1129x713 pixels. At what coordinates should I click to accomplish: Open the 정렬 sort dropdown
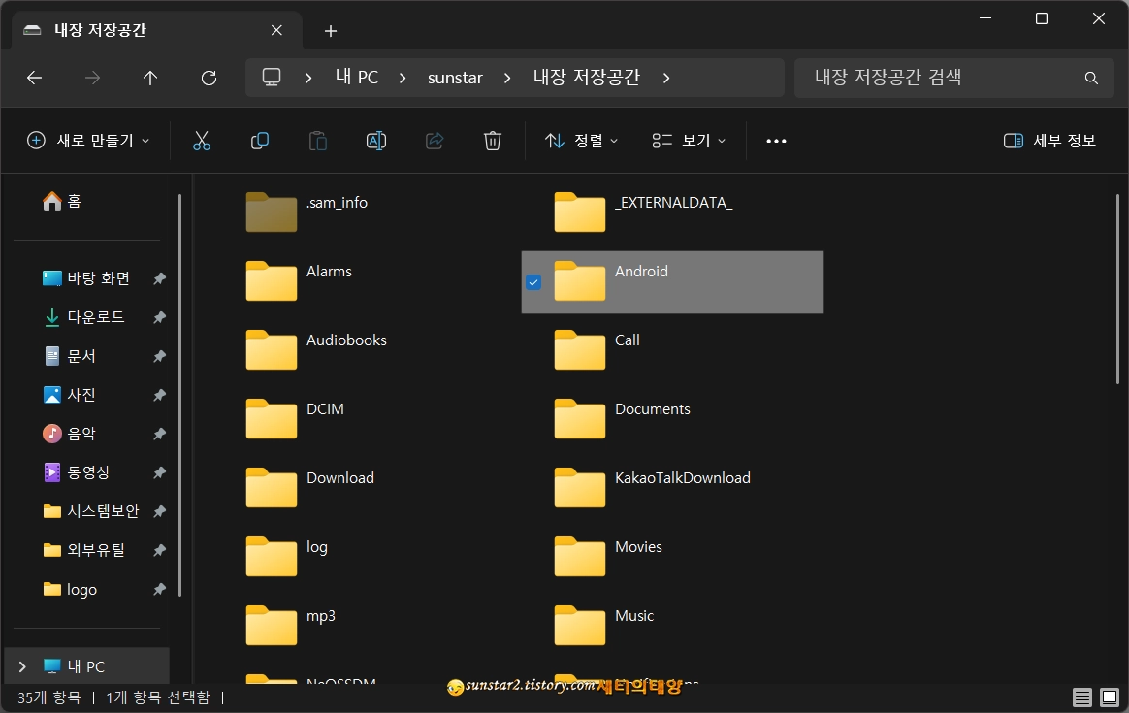[x=582, y=141]
